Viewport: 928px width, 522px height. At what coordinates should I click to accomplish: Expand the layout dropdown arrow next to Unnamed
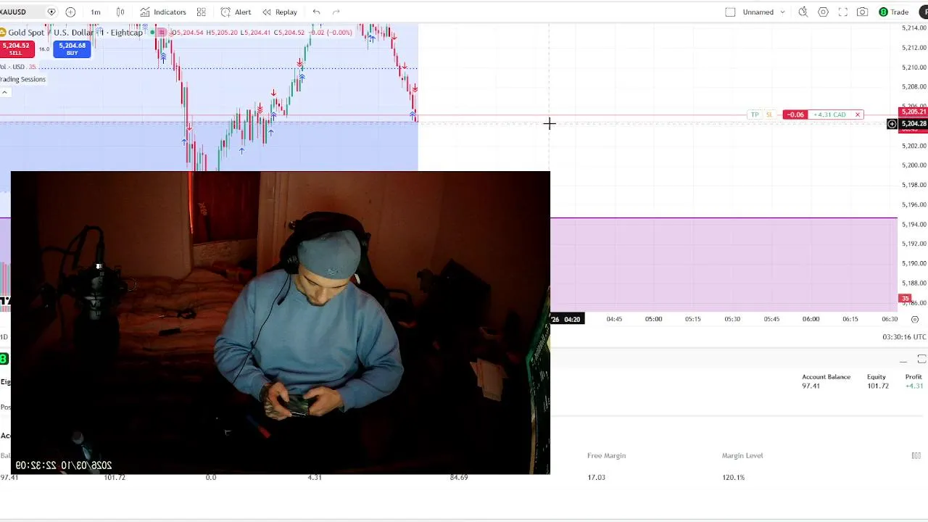[x=782, y=12]
